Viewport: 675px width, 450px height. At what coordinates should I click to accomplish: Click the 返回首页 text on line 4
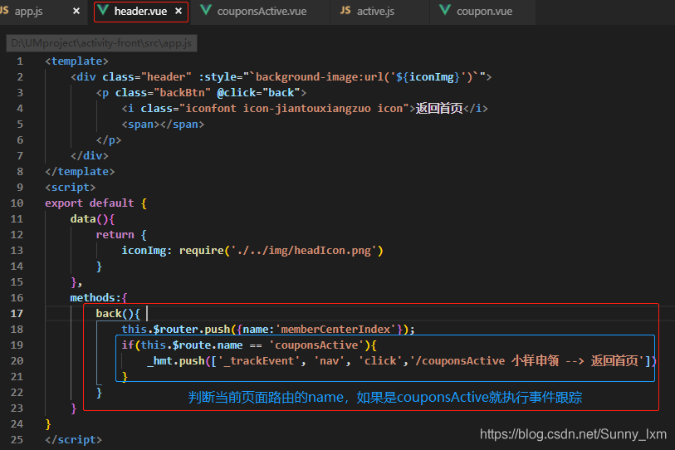click(438, 108)
